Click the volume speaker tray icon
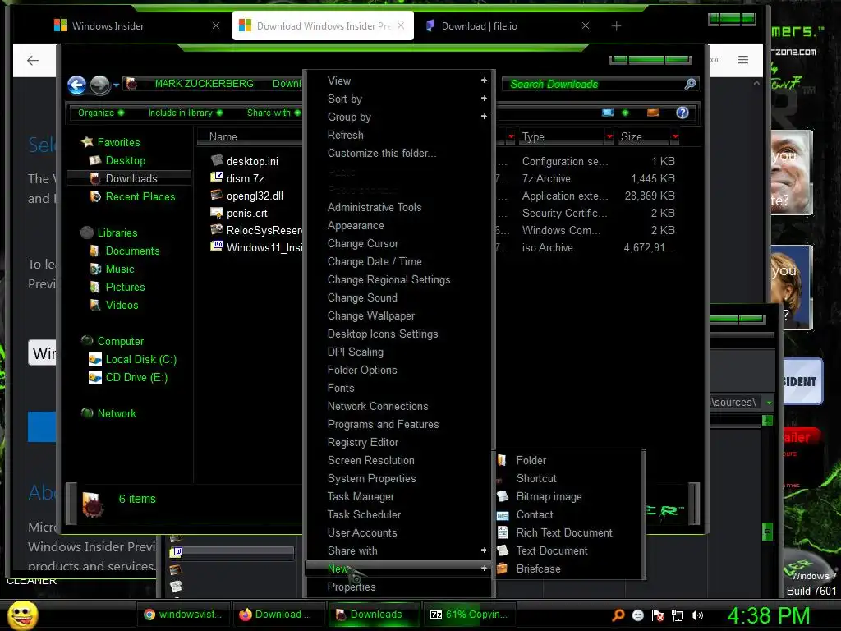The width and height of the screenshot is (841, 631). [x=697, y=615]
